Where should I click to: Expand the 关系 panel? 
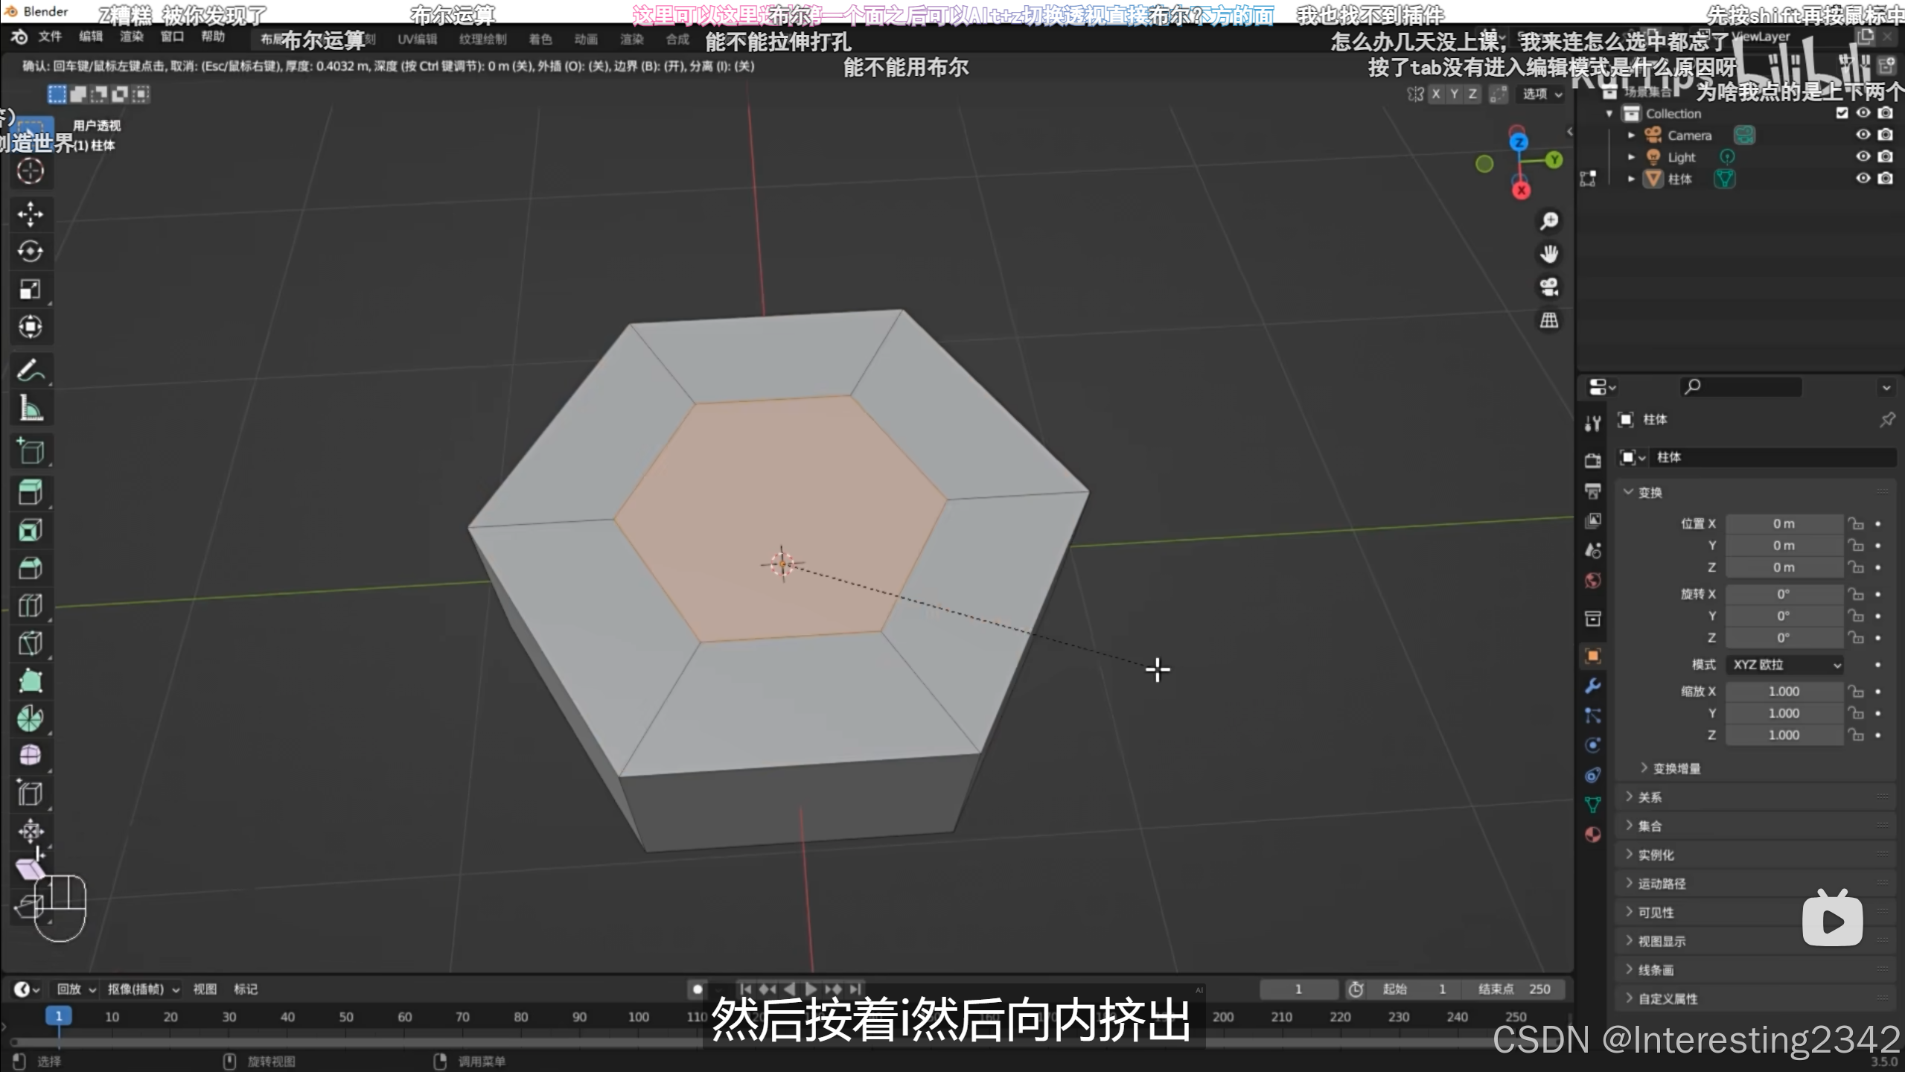(1650, 797)
